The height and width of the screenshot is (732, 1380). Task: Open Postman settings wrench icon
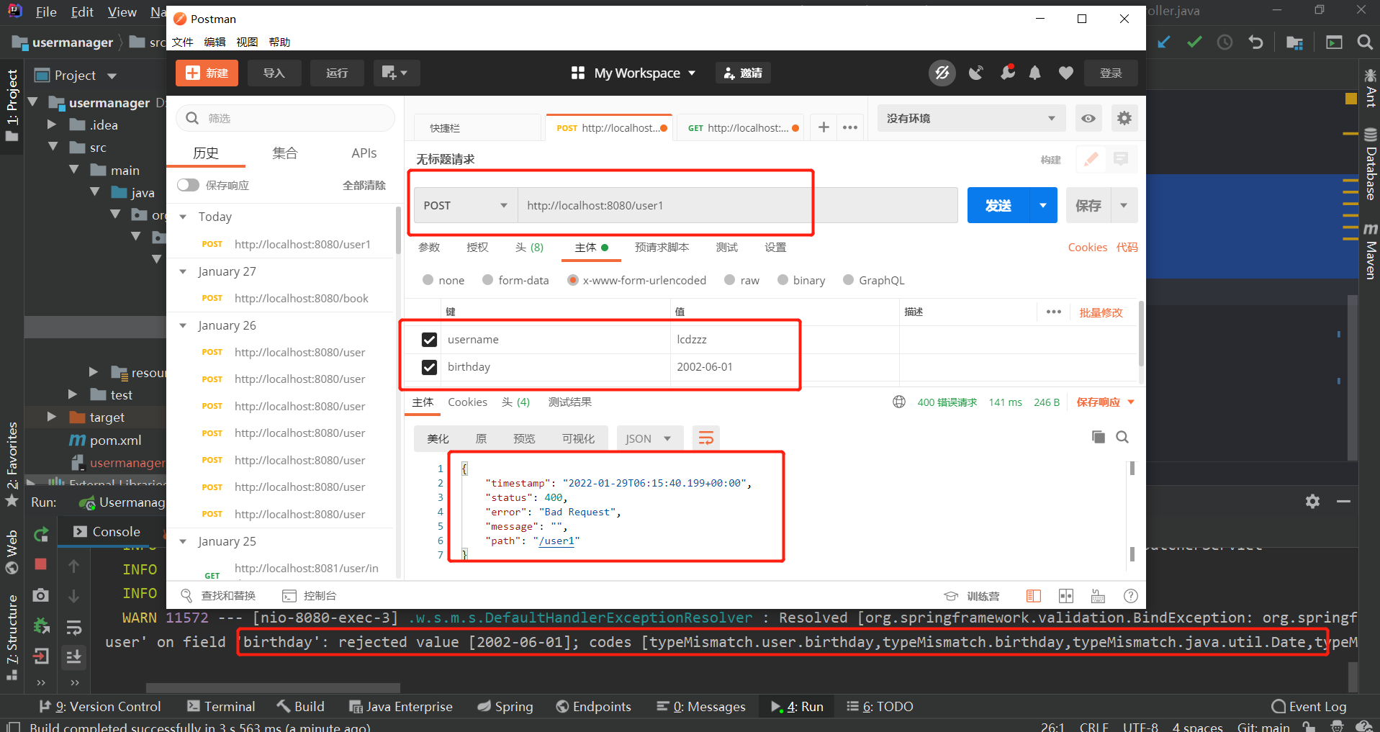point(1008,72)
